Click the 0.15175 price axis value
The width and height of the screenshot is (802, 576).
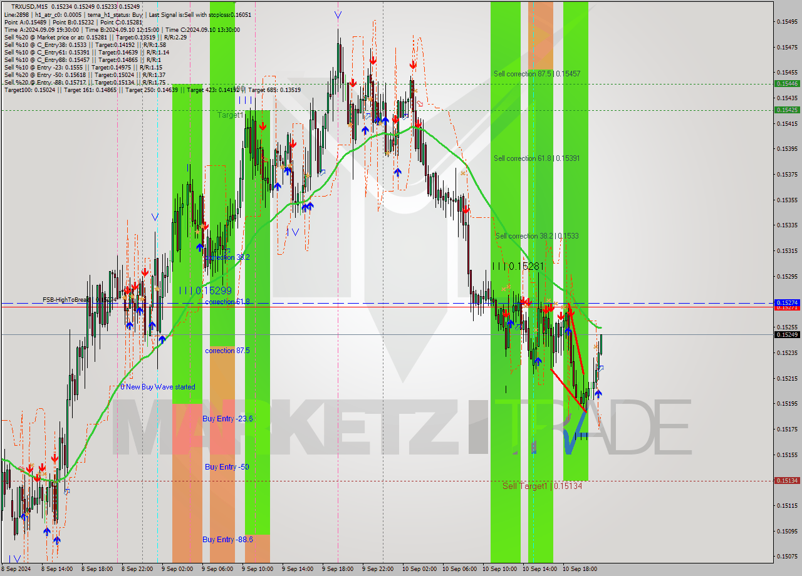[x=787, y=429]
